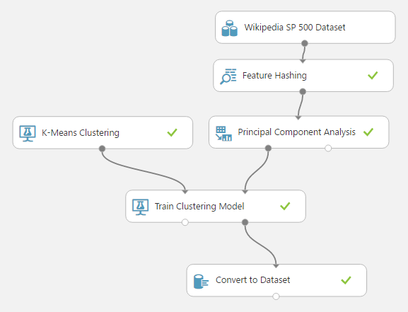
Task: Select the Principal Component Analysis module label
Action: [x=297, y=132]
